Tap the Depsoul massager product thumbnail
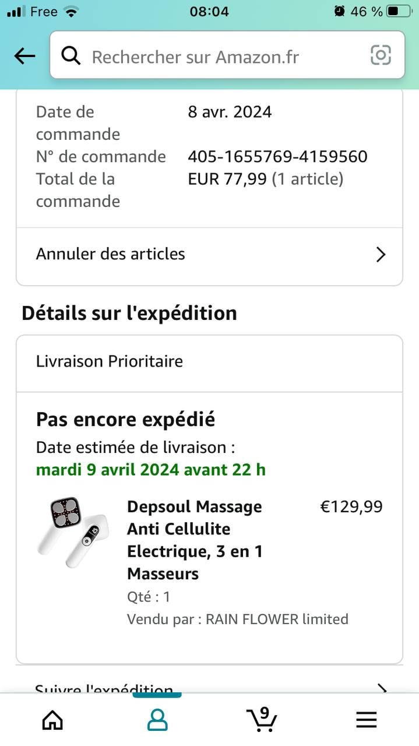This screenshot has height=746, width=419. click(x=73, y=532)
